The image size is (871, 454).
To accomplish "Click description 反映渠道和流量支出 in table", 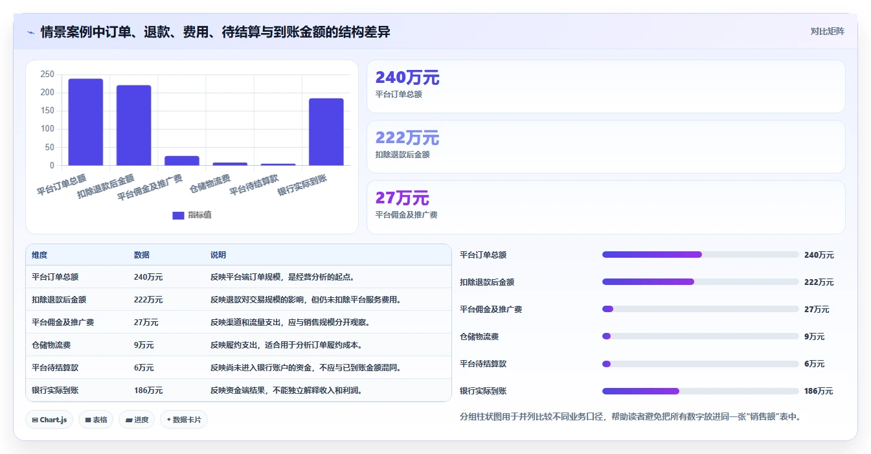I will point(290,322).
